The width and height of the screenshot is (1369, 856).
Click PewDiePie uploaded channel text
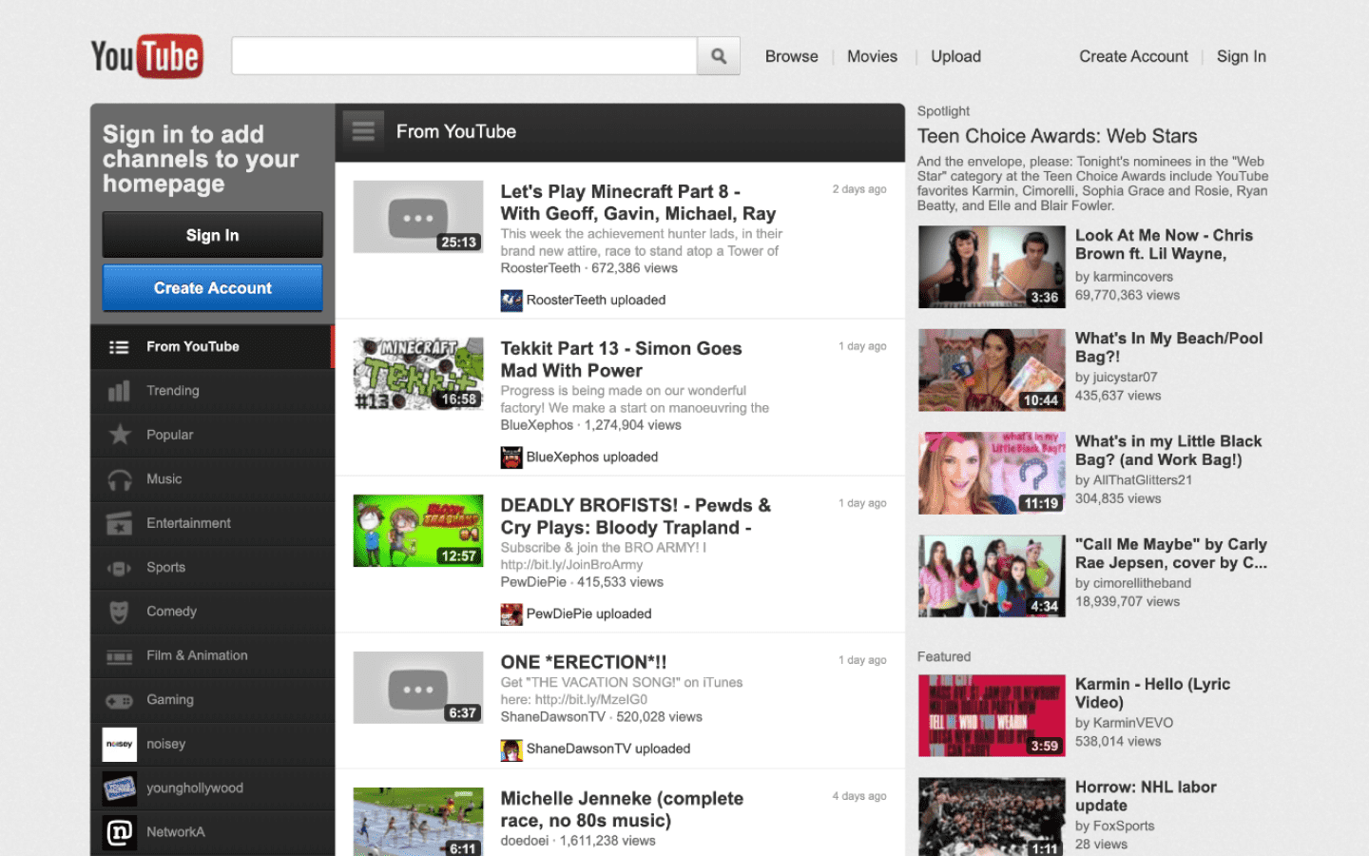tap(589, 614)
